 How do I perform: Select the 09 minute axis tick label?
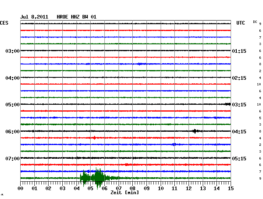click(146, 188)
